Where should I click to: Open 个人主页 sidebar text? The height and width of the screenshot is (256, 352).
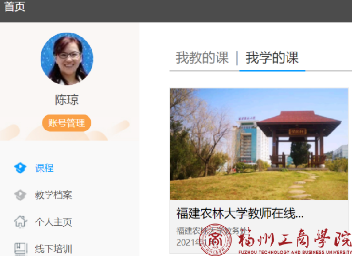54,222
